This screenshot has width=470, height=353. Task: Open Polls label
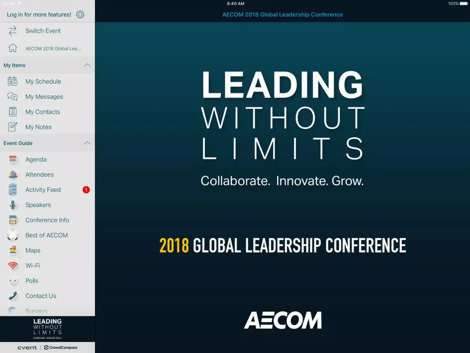tap(31, 280)
